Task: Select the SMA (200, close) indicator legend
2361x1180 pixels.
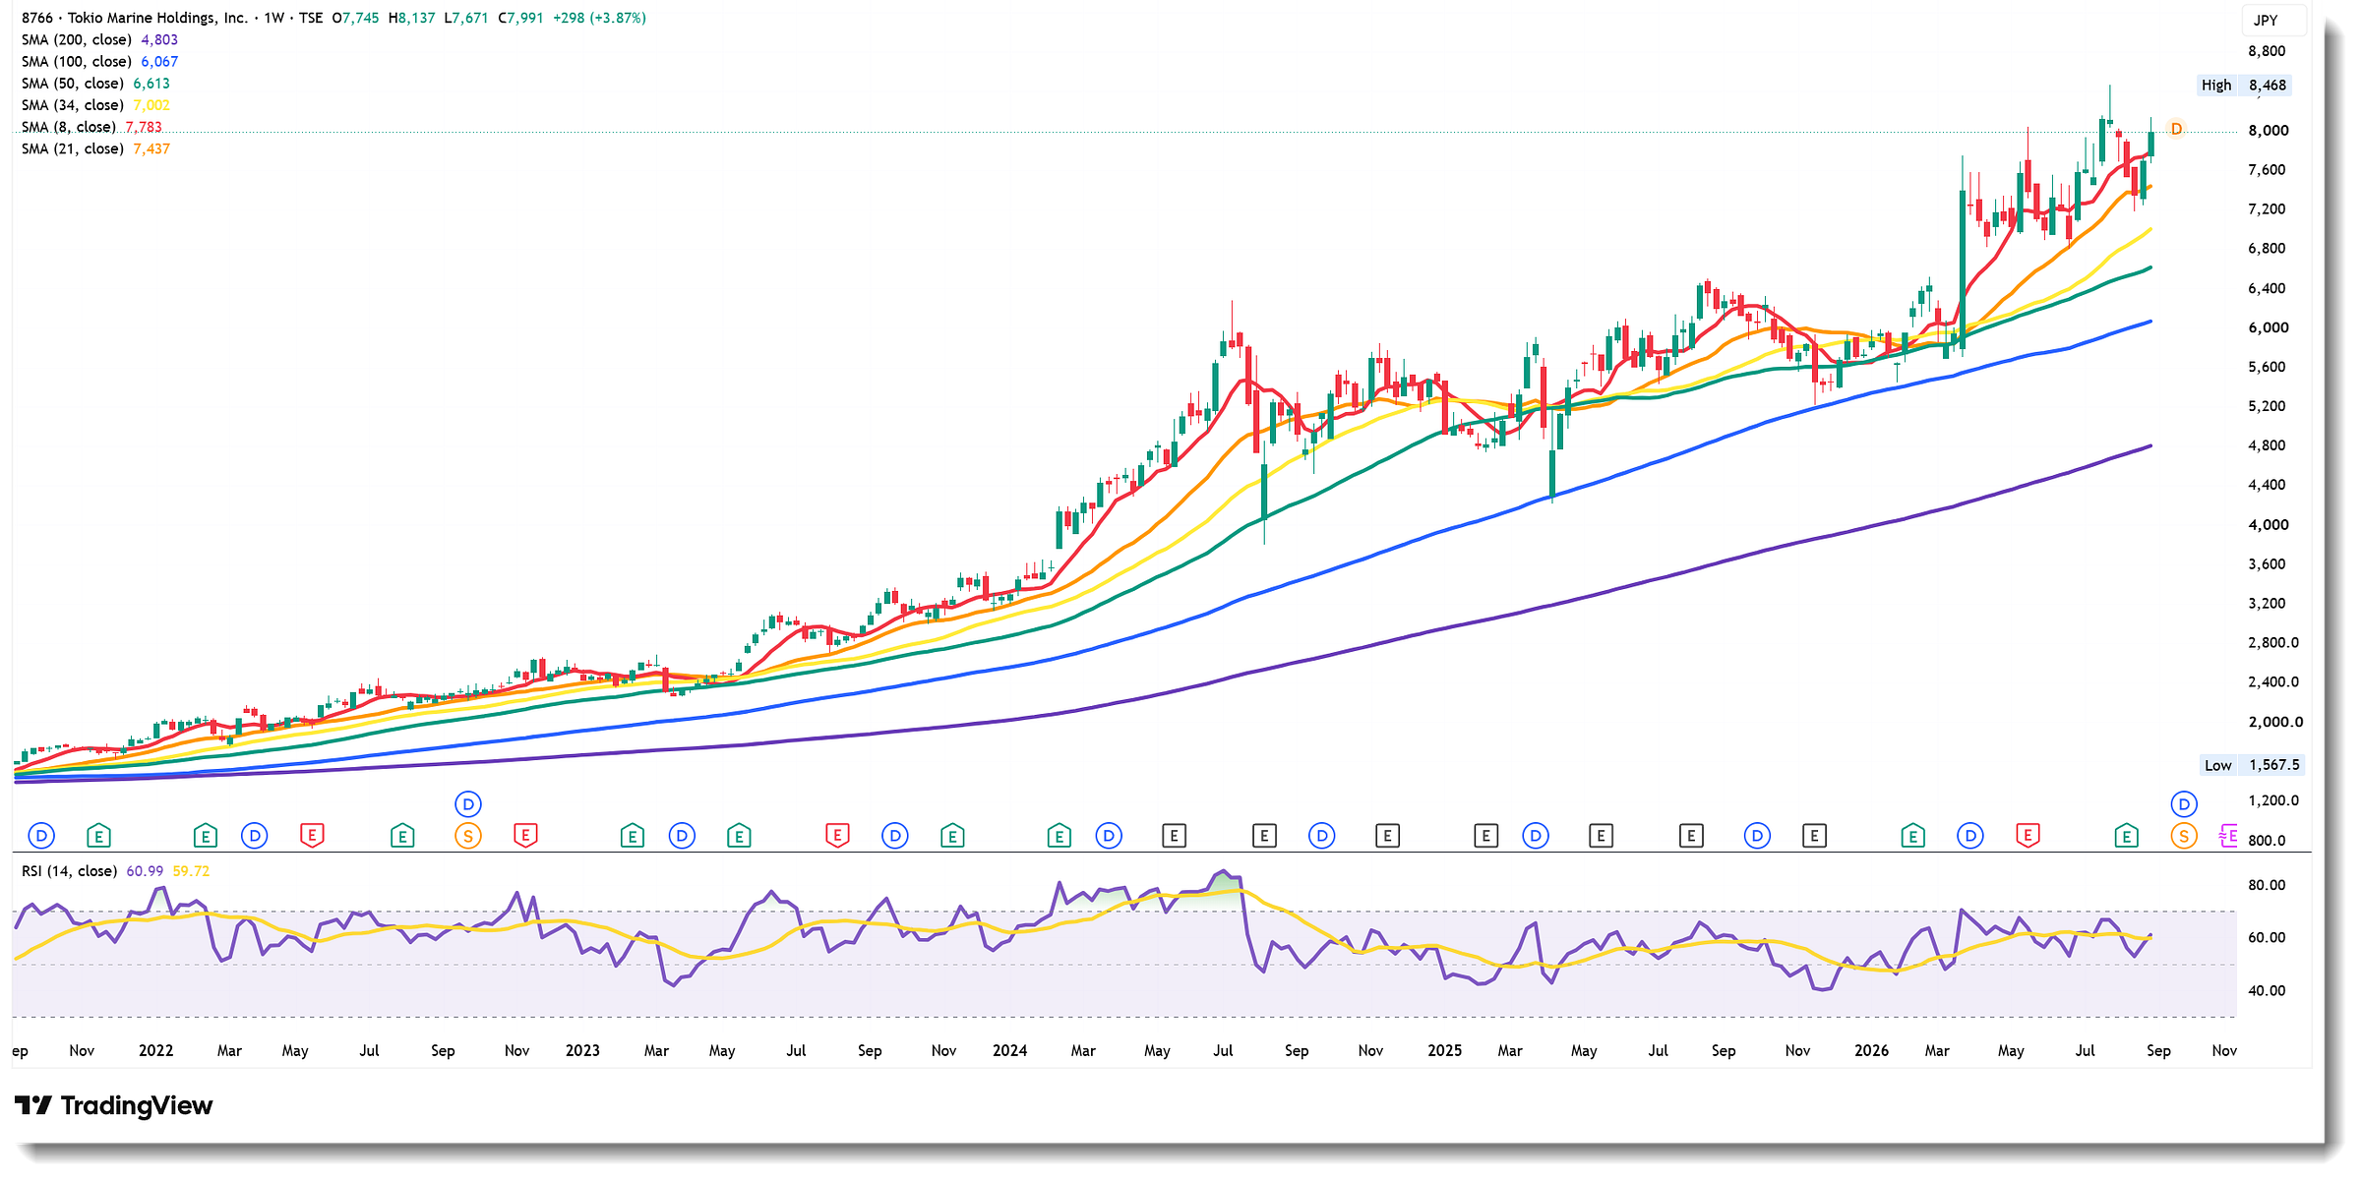Action: (99, 40)
